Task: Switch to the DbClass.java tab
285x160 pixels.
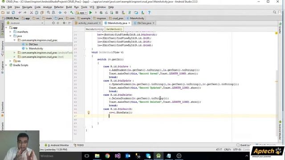Action: [144, 23]
